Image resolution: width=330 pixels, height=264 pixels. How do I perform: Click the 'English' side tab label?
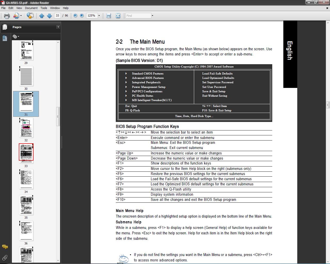coord(290,51)
